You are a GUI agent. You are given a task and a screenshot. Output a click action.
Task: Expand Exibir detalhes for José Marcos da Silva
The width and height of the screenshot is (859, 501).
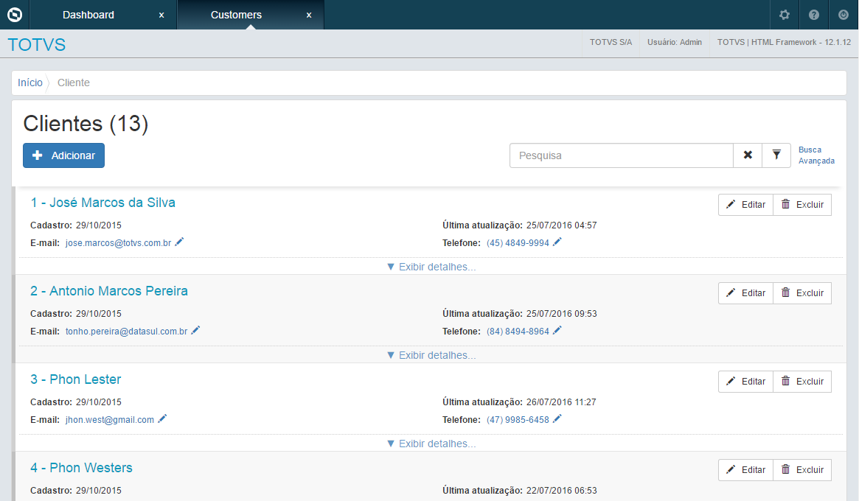[x=431, y=267]
